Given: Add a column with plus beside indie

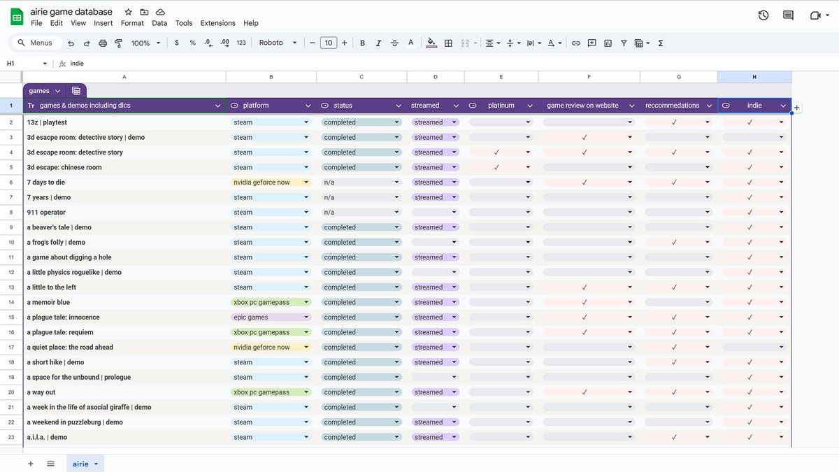Looking at the screenshot, I should [797, 108].
